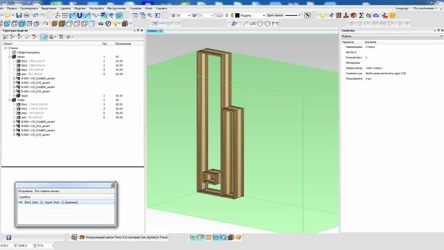Click the blue U-shaped magnet icon
This screenshot has height=250, width=444.
click(x=80, y=15)
